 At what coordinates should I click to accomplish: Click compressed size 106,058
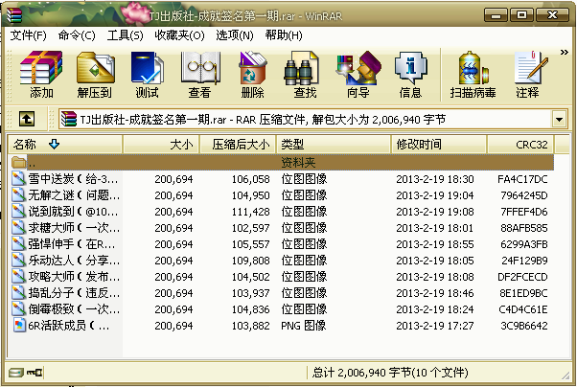pyautogui.click(x=250, y=179)
